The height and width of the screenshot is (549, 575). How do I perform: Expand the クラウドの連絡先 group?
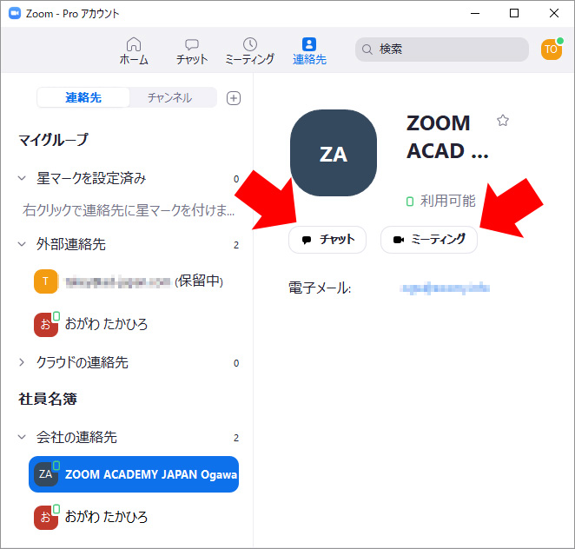23,362
